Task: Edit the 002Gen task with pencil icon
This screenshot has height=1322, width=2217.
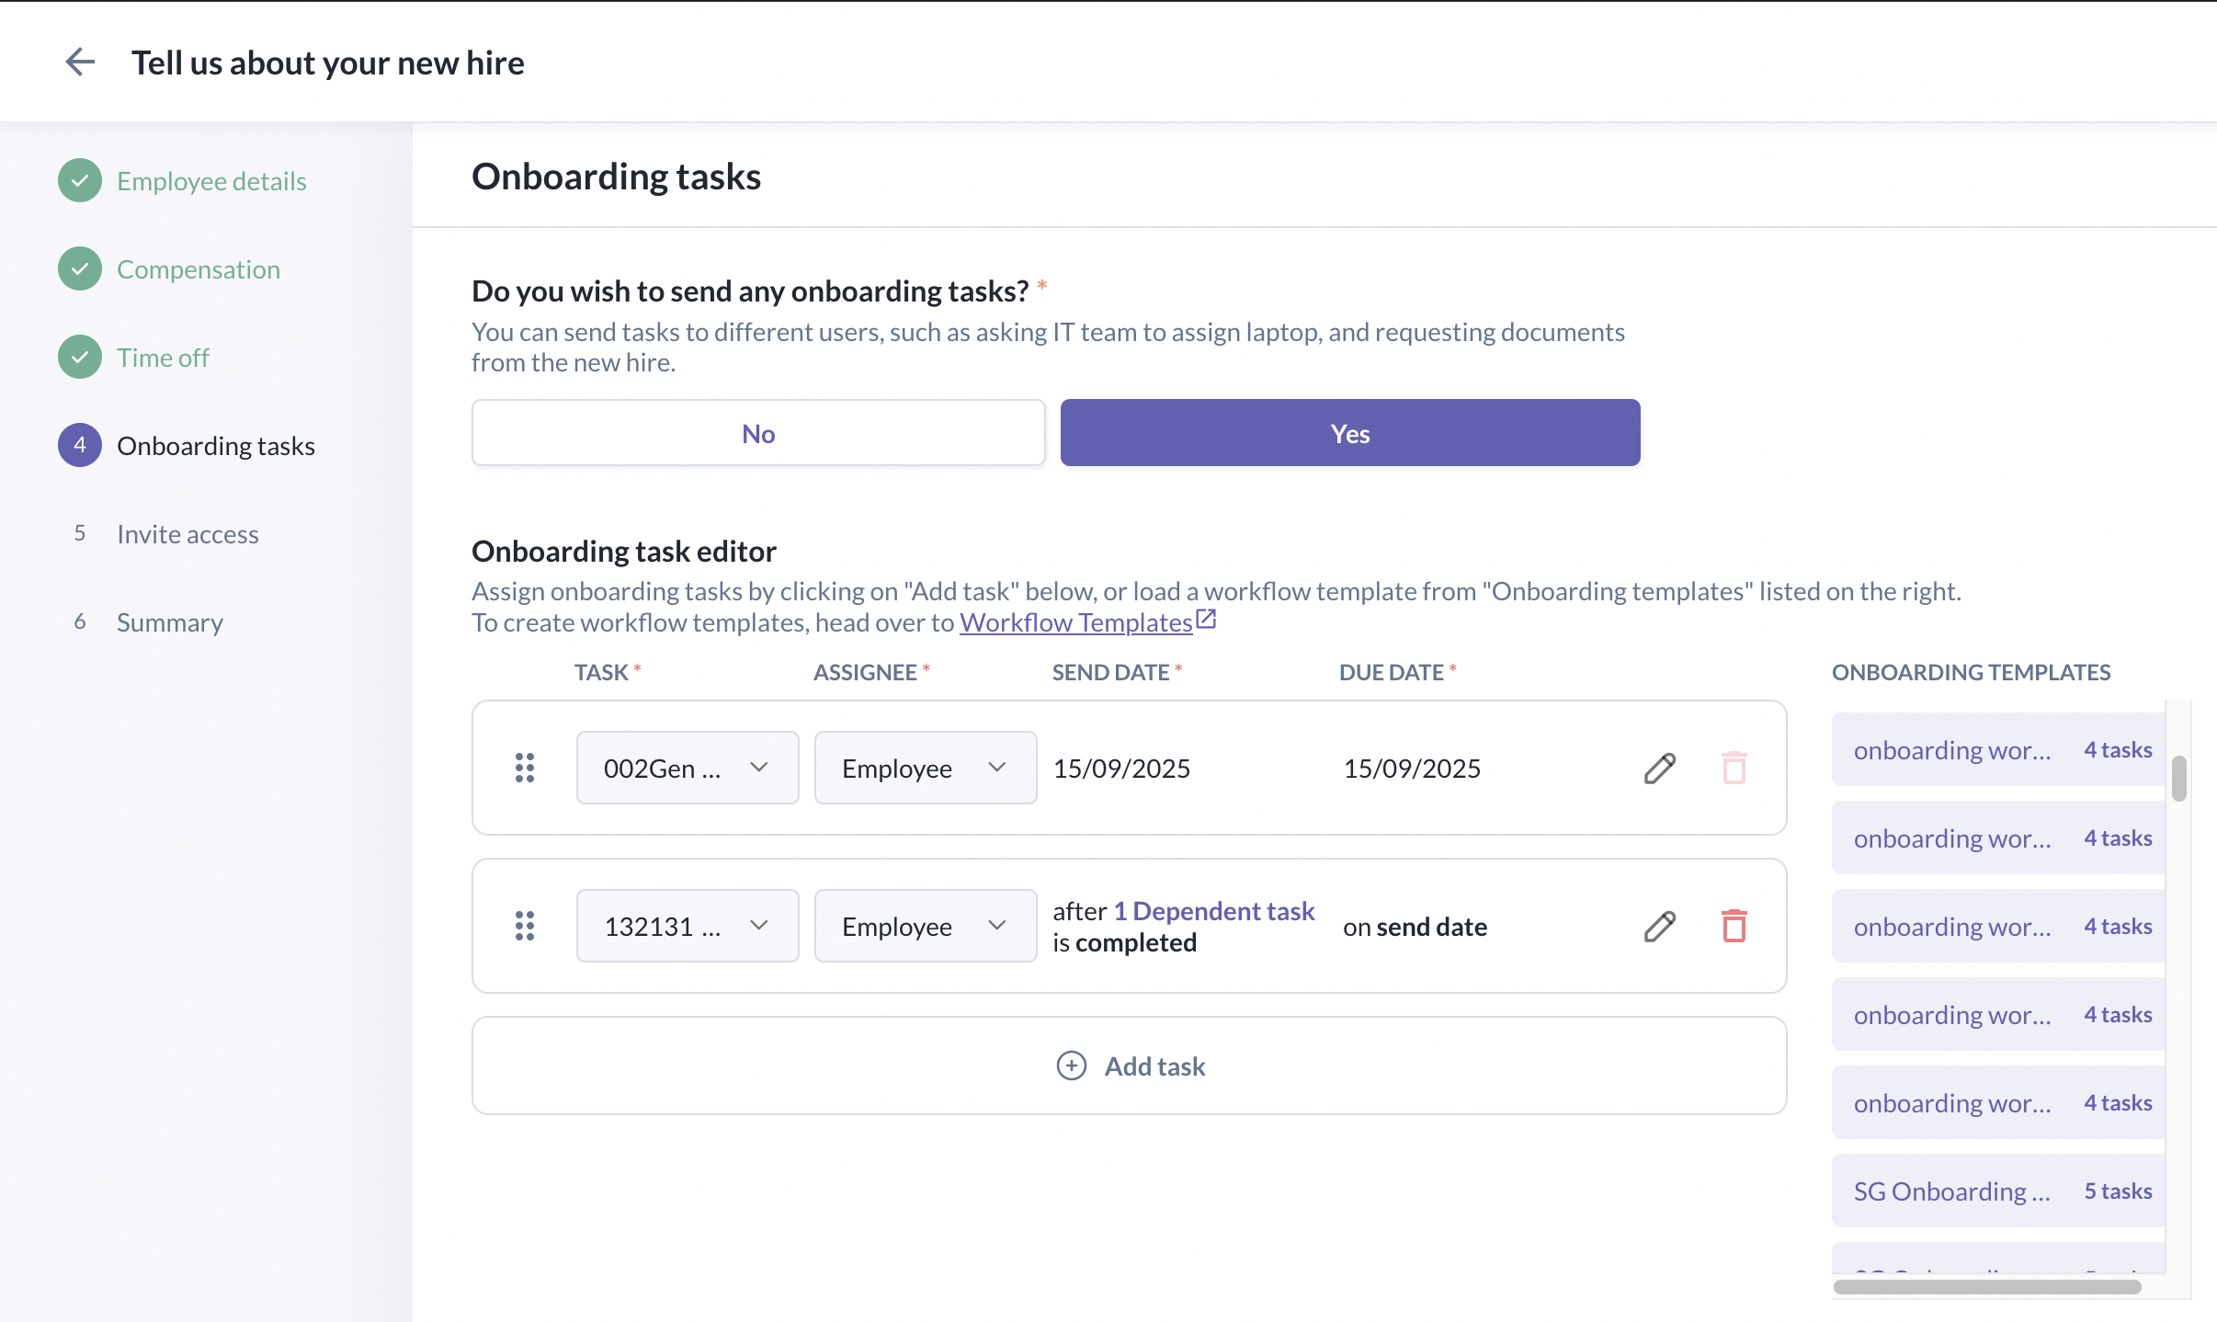Action: (1660, 768)
